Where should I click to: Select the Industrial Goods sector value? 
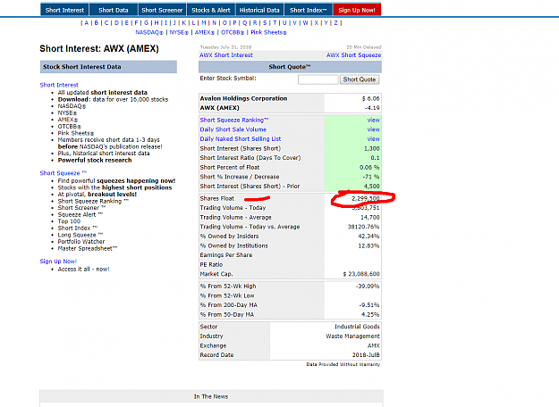(x=357, y=327)
